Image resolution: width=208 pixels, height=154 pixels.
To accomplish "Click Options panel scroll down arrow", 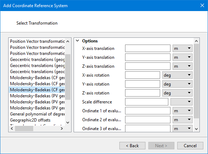I will 197,129.
